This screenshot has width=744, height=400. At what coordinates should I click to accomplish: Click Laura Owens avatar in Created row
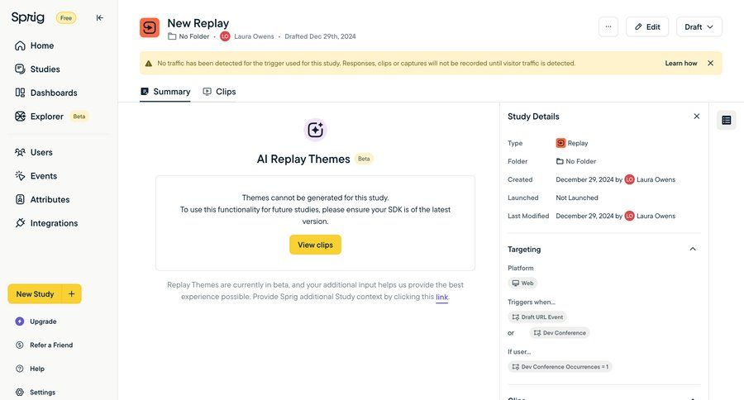pyautogui.click(x=630, y=179)
